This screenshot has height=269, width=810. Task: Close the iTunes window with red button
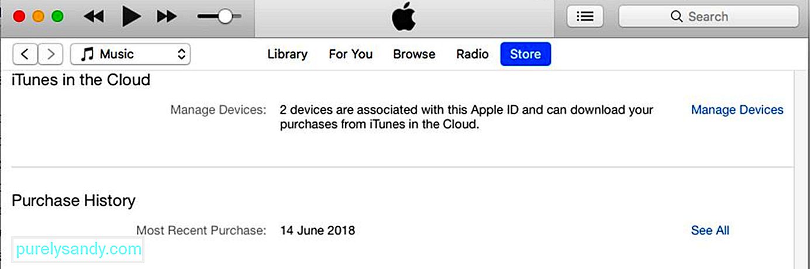(19, 16)
